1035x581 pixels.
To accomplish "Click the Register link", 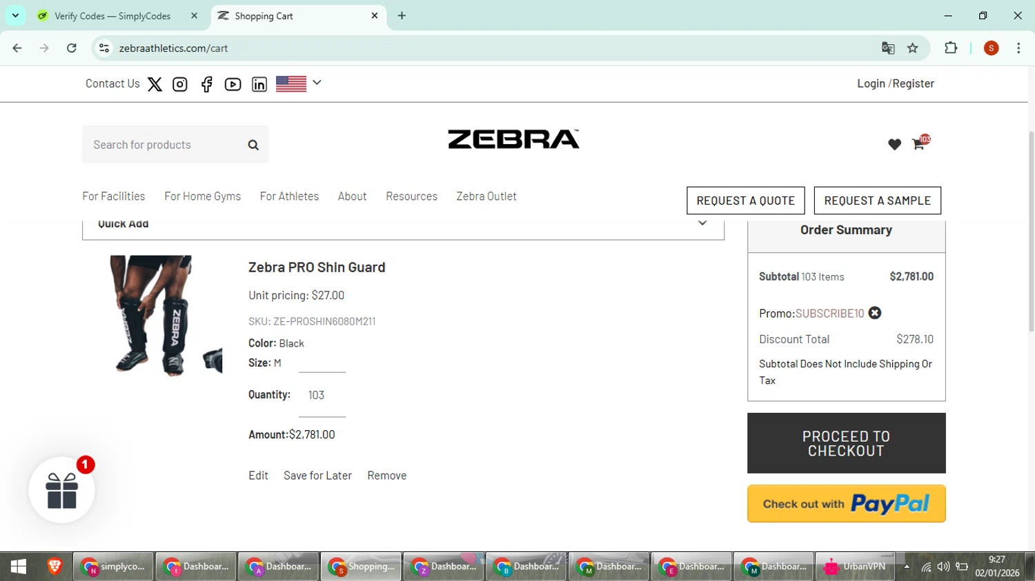I will point(914,83).
